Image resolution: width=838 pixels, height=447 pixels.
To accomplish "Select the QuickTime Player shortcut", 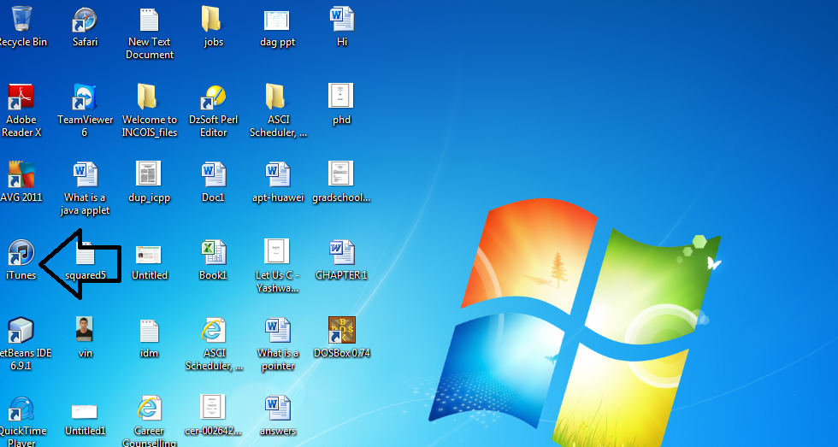I will pyautogui.click(x=21, y=409).
